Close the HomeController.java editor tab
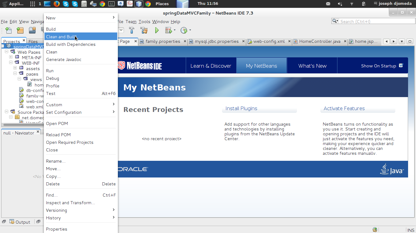This screenshot has height=233, width=416. pos(344,41)
